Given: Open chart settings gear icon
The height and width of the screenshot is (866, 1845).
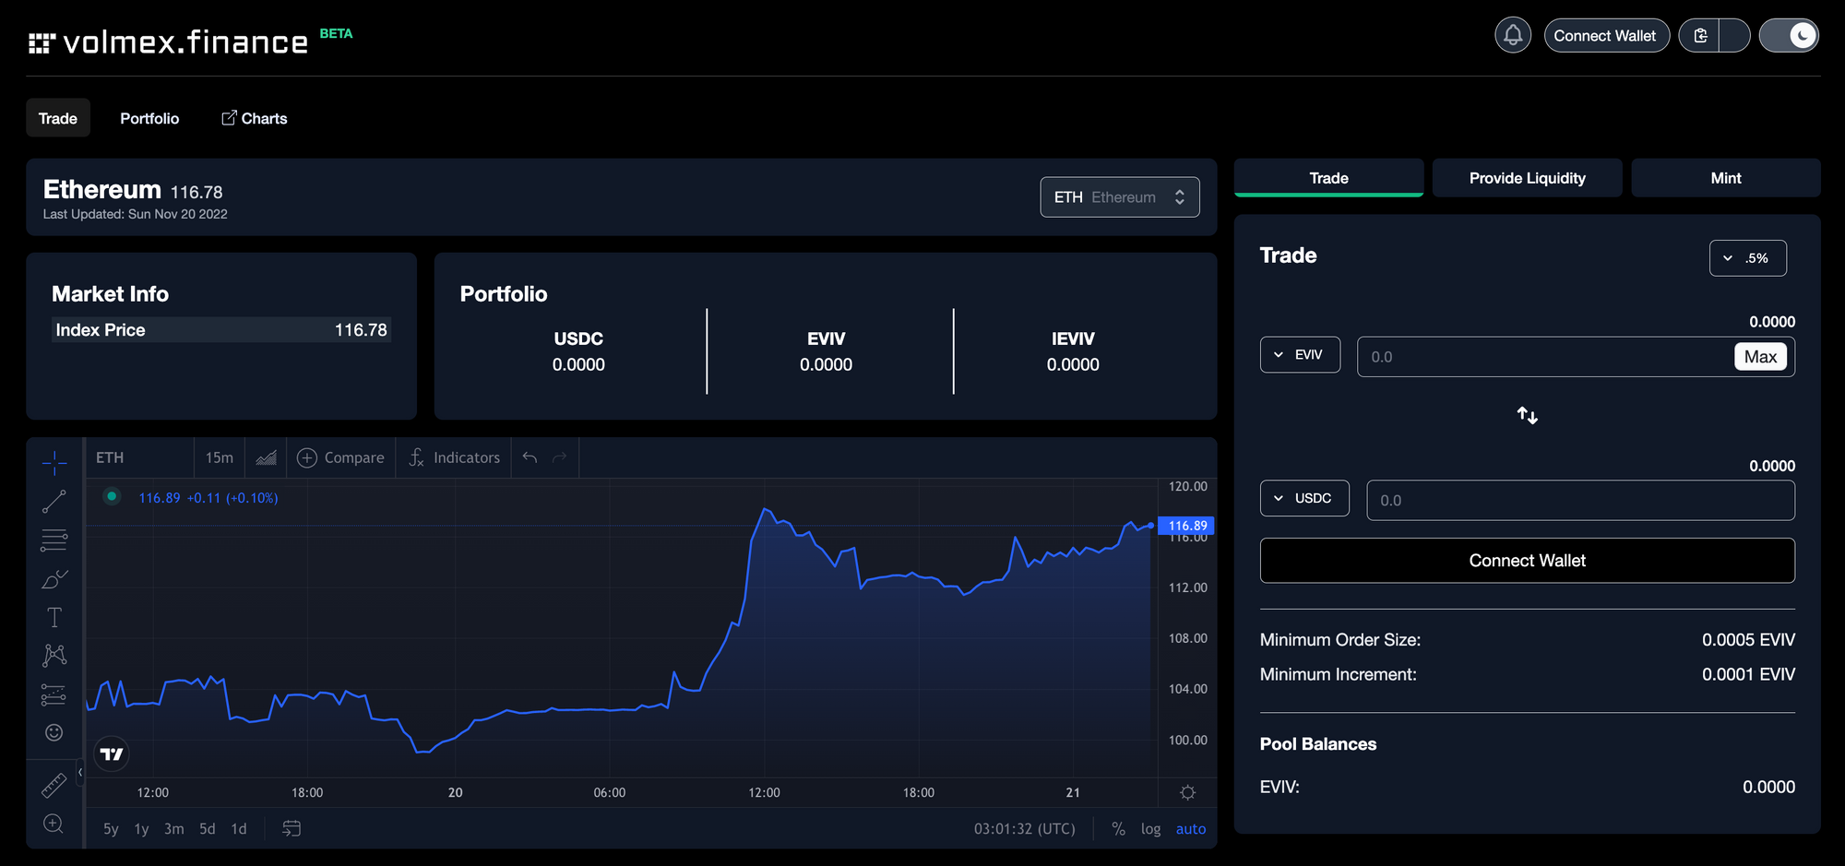Looking at the screenshot, I should [x=1187, y=792].
